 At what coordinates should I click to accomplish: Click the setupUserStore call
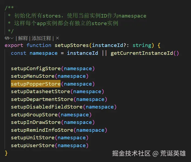[32, 146]
